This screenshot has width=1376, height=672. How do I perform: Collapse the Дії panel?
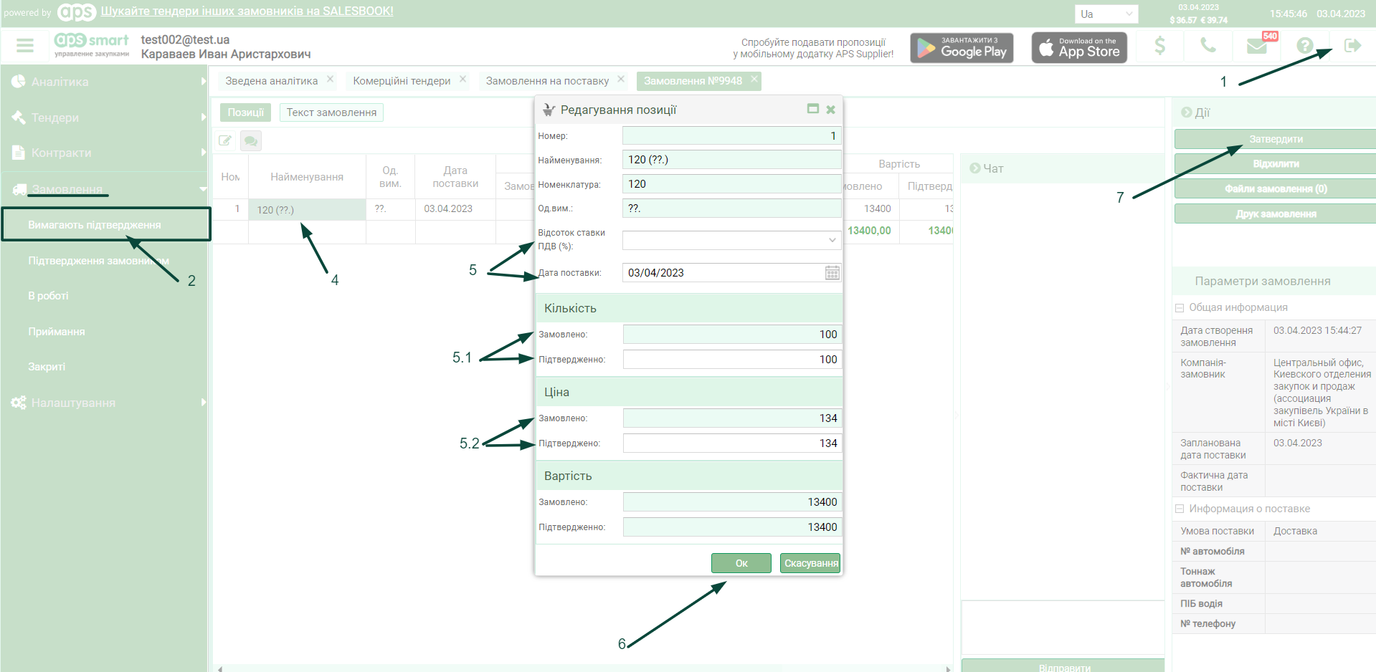pos(1186,112)
